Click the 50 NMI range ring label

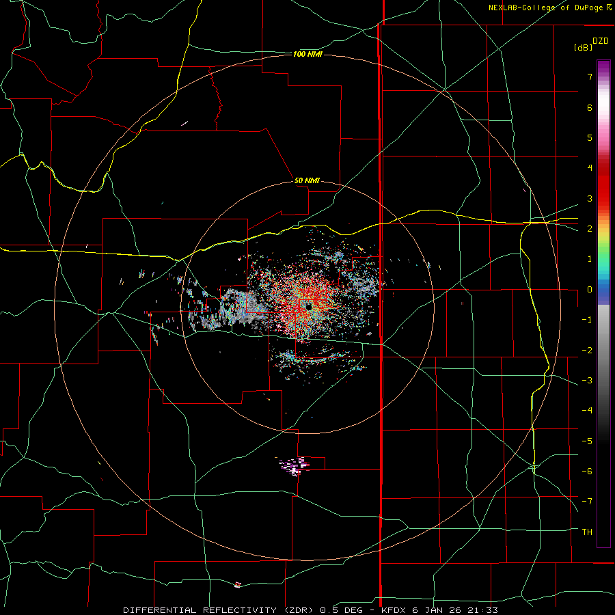pos(307,180)
